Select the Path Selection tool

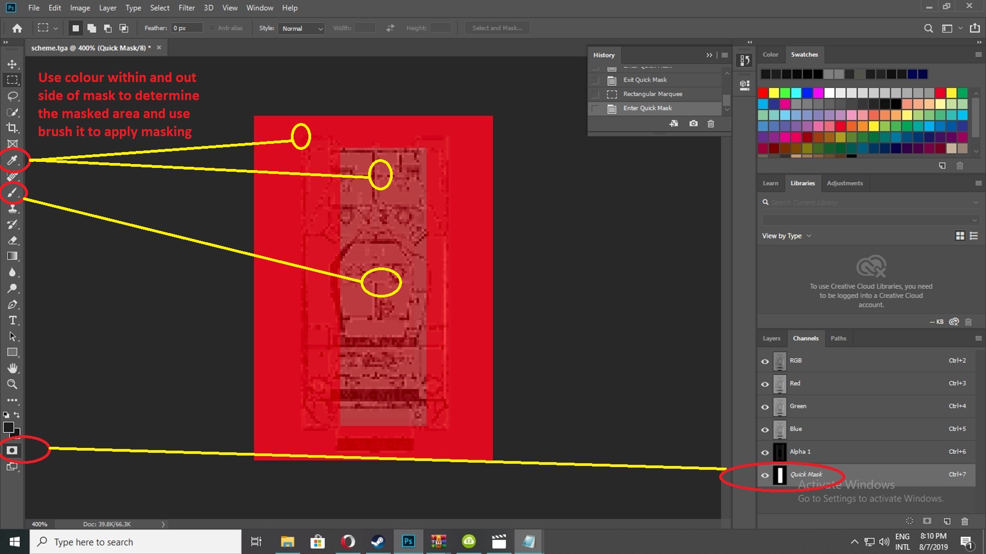pos(12,336)
